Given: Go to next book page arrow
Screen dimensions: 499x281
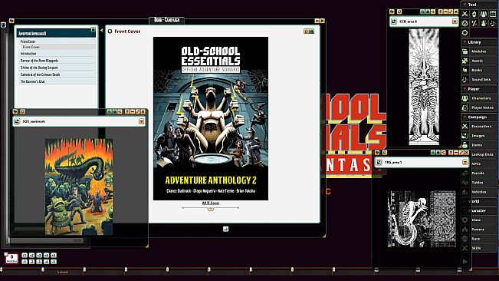Looking at the screenshot, I should [225, 229].
